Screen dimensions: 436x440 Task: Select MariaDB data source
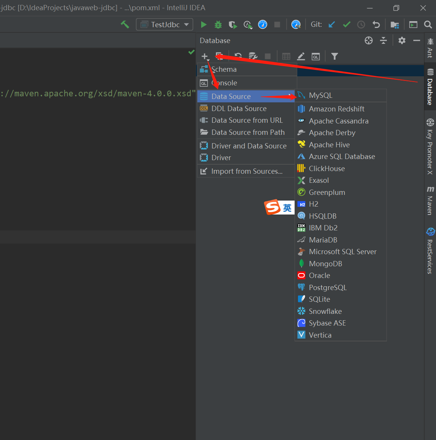pyautogui.click(x=341, y=240)
